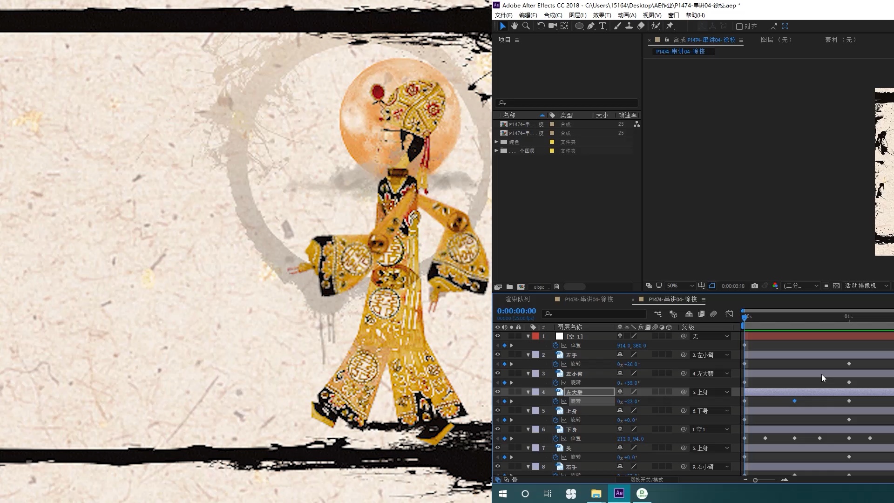Click the show channel RGB icon
The image size is (894, 503).
[x=775, y=286]
